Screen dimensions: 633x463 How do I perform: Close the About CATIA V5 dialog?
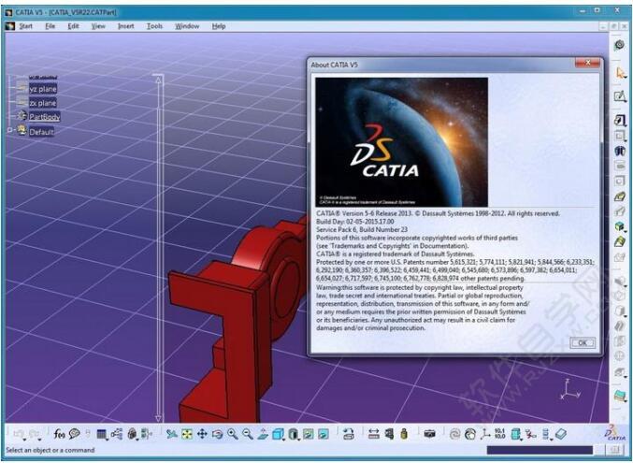point(587,63)
